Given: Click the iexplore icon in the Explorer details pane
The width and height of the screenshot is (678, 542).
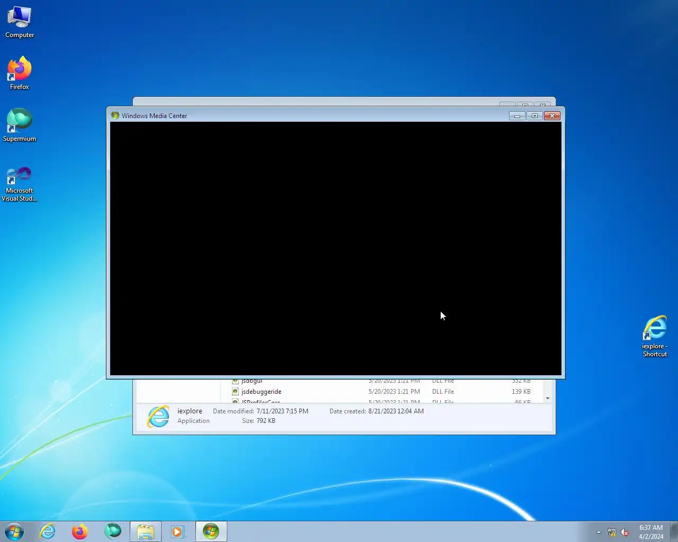Looking at the screenshot, I should click(x=158, y=416).
